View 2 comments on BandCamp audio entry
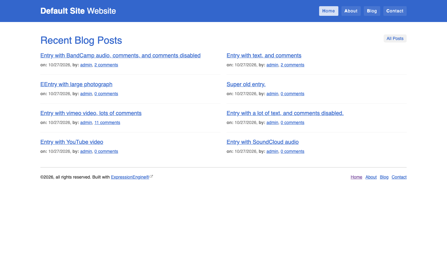The width and height of the screenshot is (447, 279). coord(106,65)
